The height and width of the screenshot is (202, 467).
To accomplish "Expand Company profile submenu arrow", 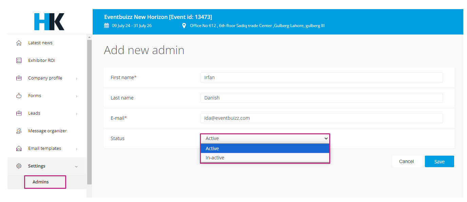I will click(76, 78).
